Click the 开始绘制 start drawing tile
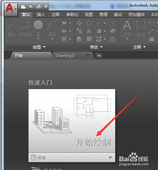Image resolution: width=158 pixels, height=170 pixels. (x=72, y=121)
